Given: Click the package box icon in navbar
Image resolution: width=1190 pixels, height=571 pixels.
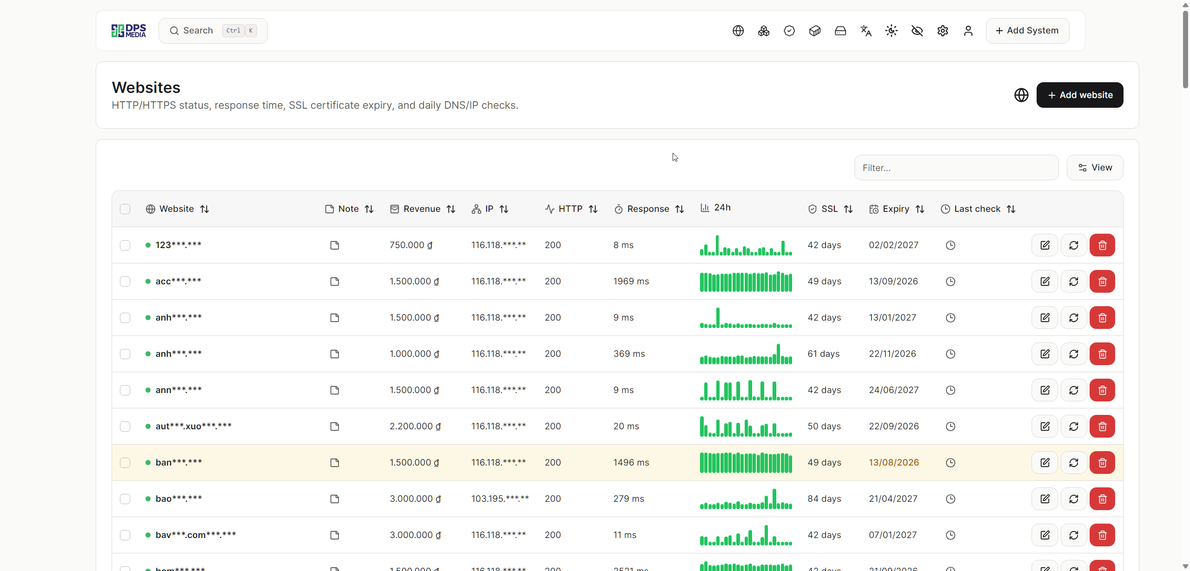Looking at the screenshot, I should point(815,31).
